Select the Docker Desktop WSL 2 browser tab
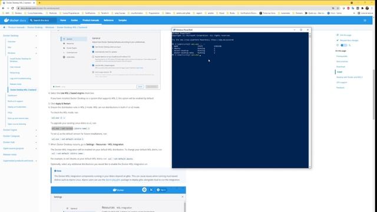The image size is (377, 212). [19, 2]
